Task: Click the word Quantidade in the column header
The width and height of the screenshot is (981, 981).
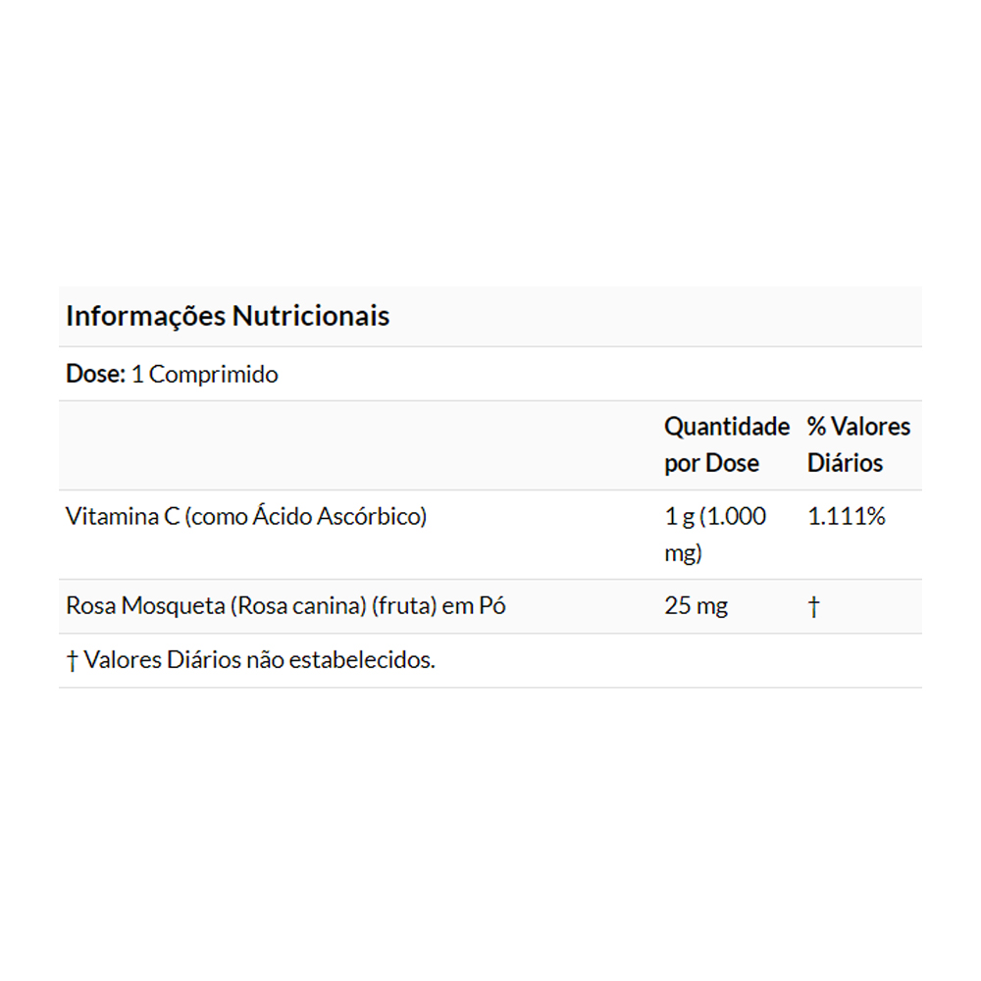Action: point(727,427)
